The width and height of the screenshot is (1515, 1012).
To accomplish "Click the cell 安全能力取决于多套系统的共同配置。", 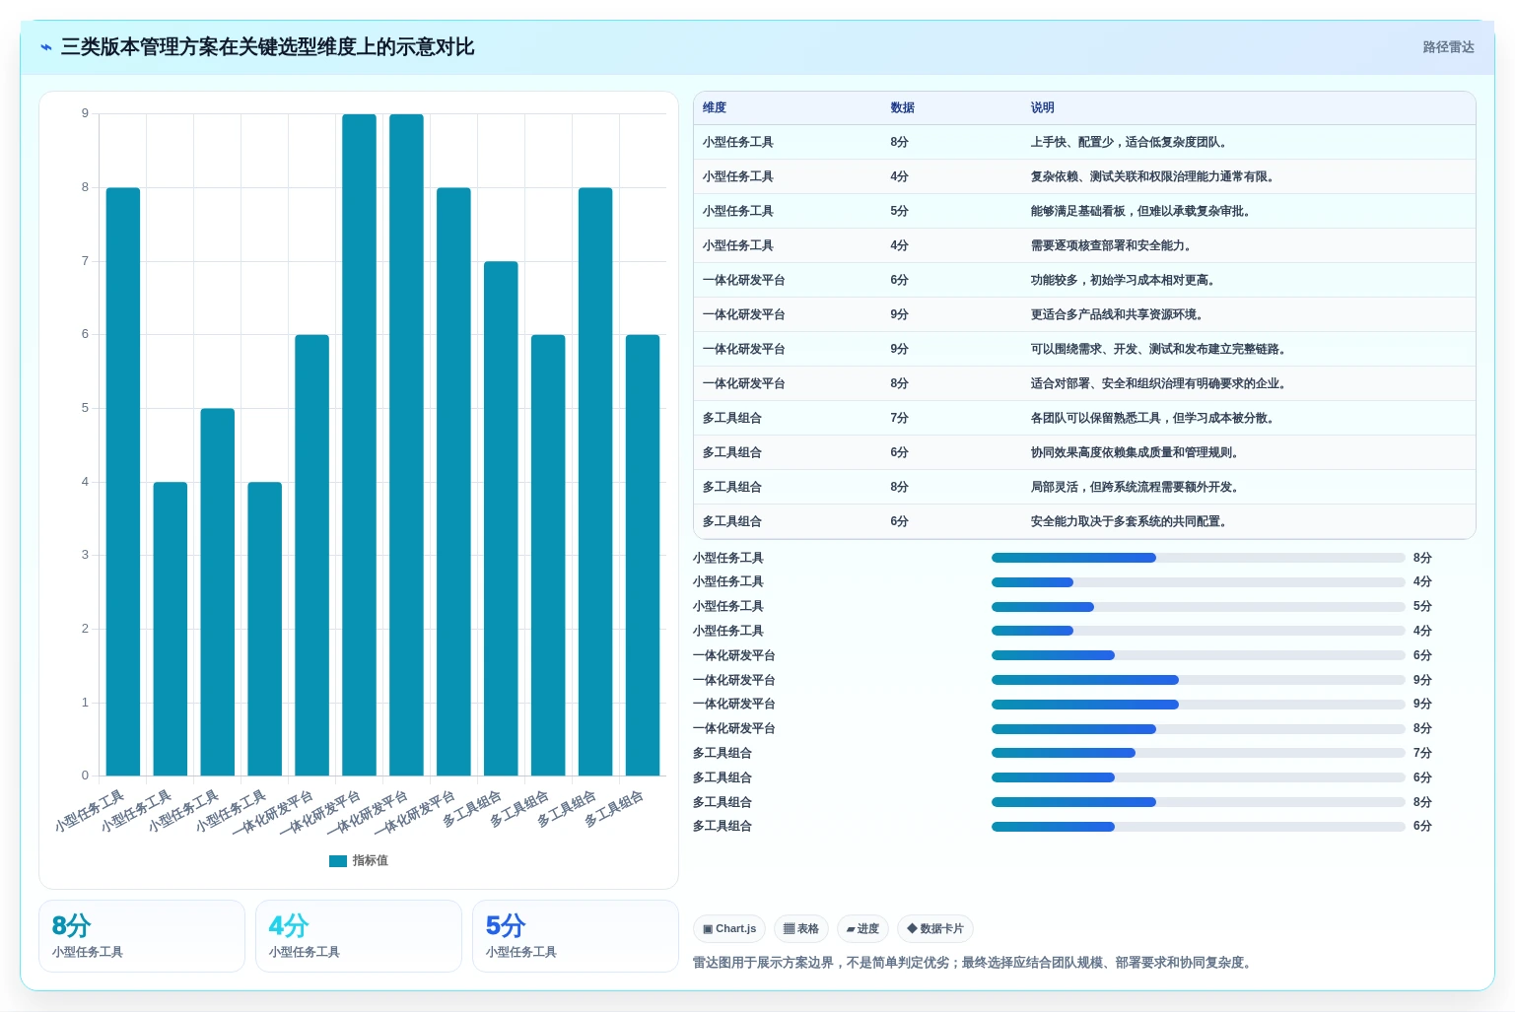I will coord(1131,522).
